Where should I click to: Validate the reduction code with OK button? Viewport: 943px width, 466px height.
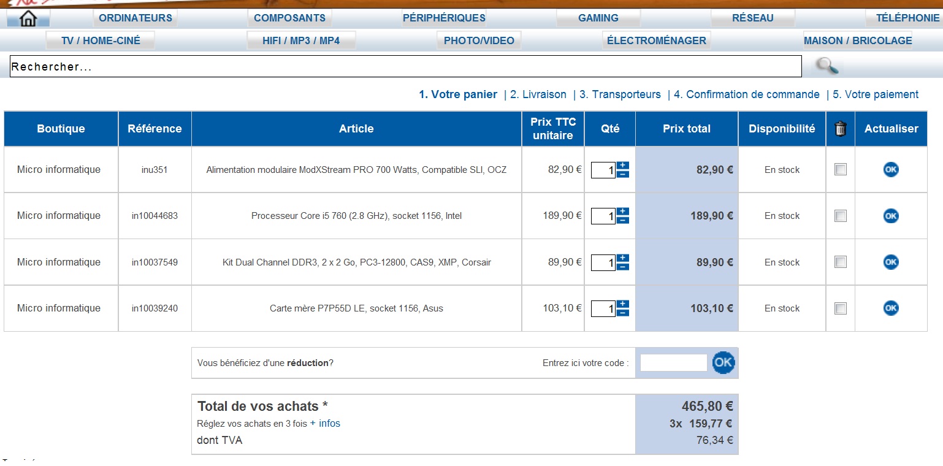723,362
